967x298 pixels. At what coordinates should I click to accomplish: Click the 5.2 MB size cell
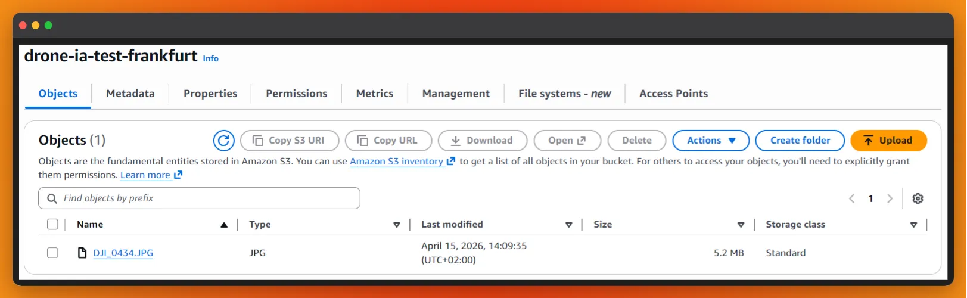729,253
